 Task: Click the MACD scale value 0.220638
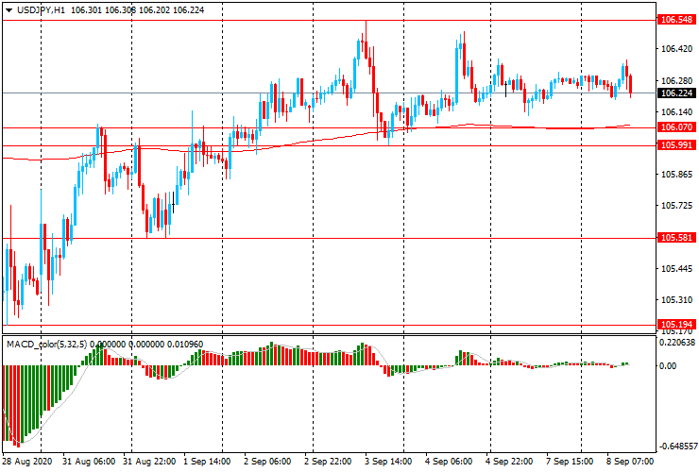(x=677, y=343)
